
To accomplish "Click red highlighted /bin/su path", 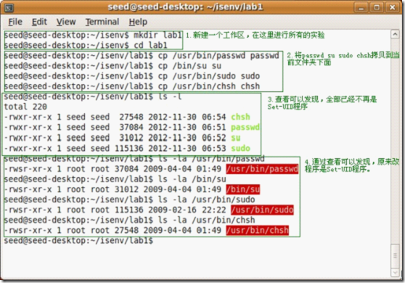I will [x=243, y=189].
